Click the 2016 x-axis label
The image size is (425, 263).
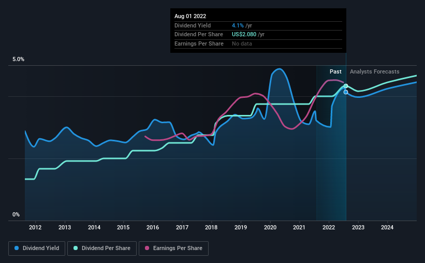[153, 227]
